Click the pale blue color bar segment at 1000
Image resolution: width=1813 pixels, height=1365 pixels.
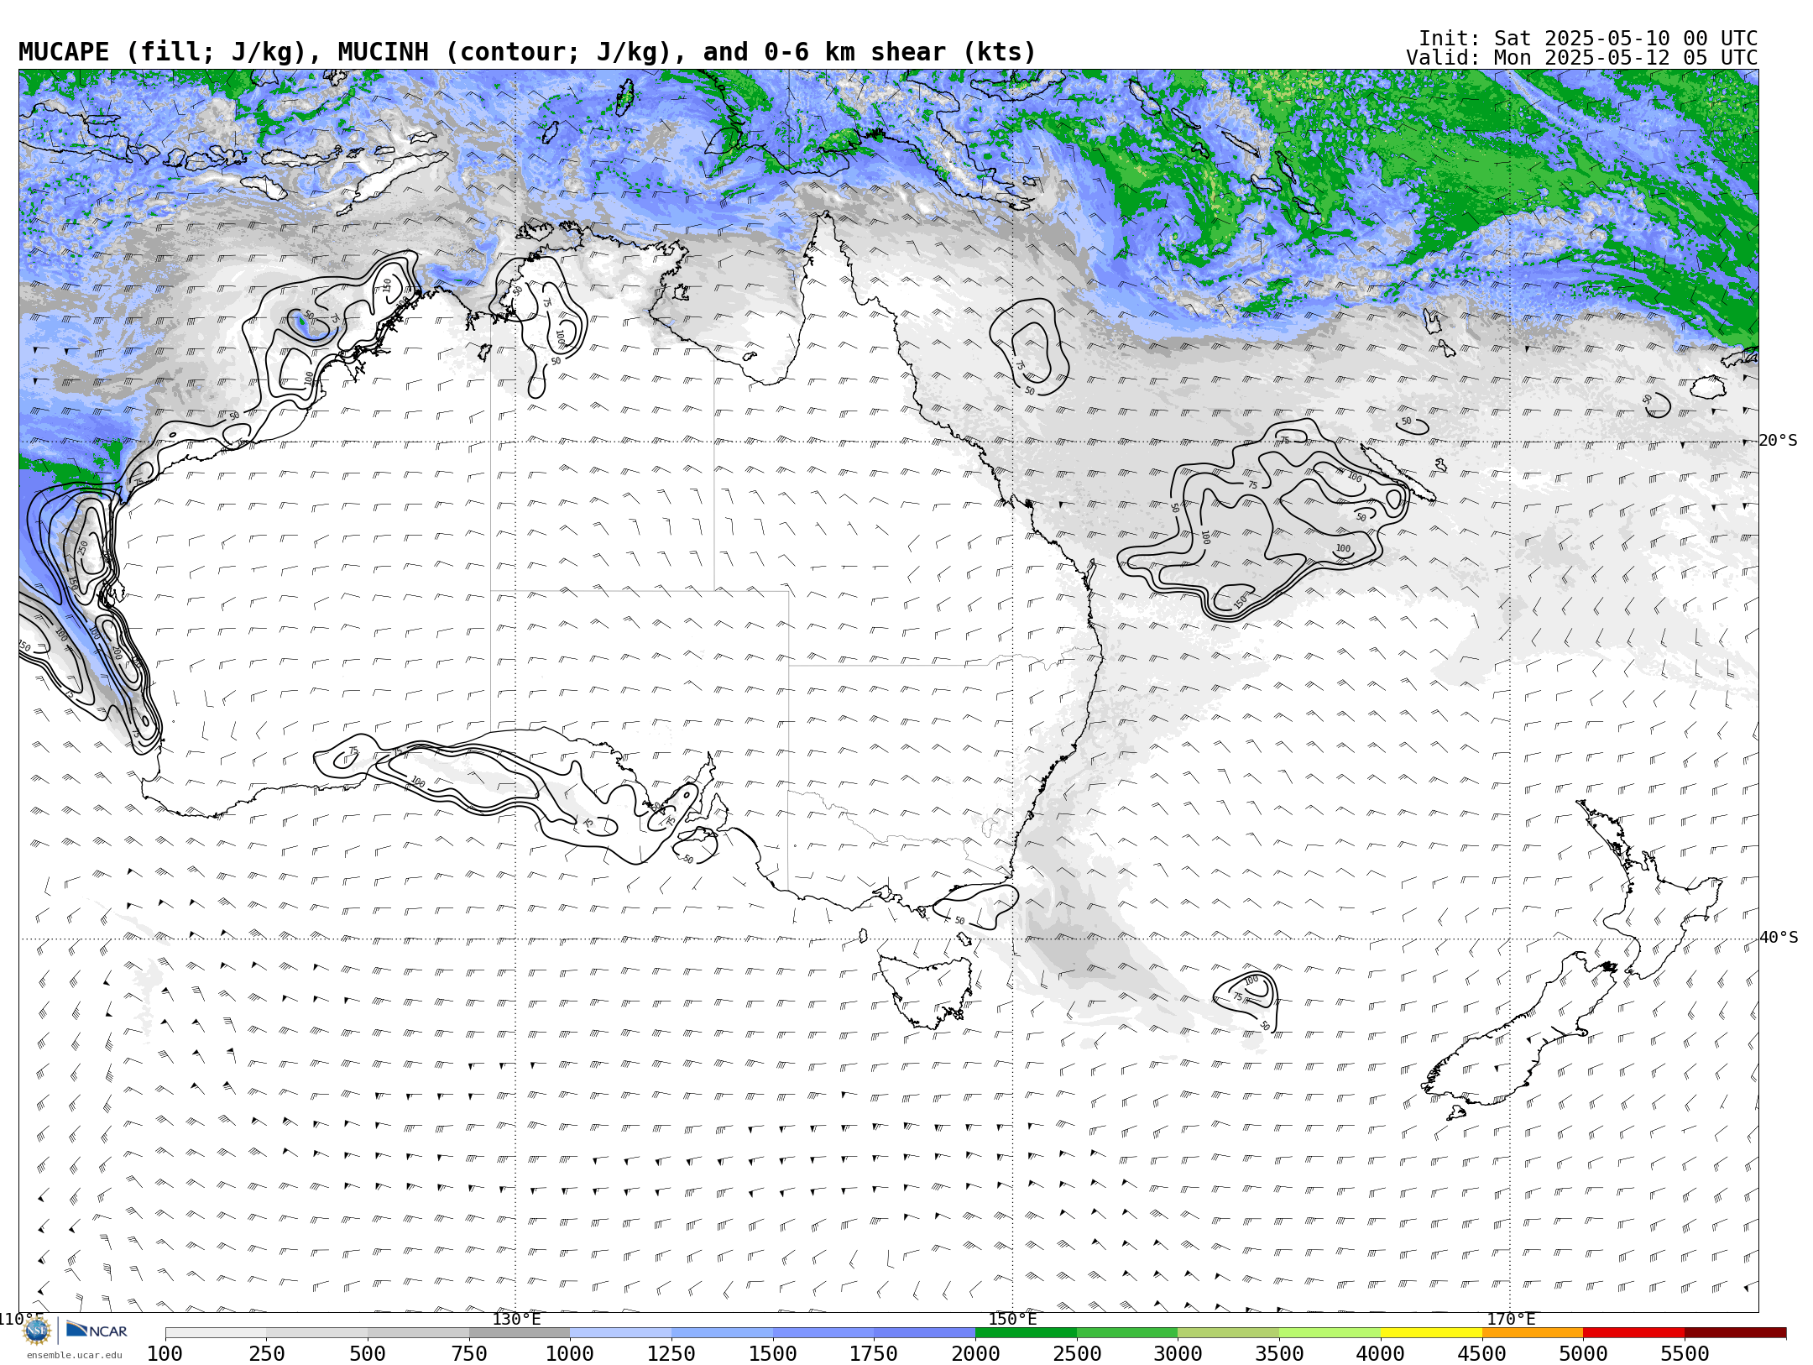click(x=620, y=1333)
